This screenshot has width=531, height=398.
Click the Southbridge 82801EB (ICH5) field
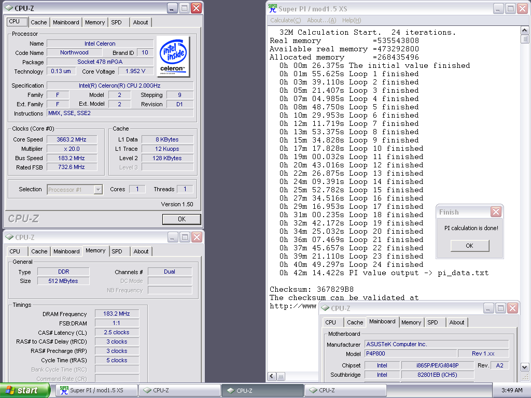click(x=438, y=375)
